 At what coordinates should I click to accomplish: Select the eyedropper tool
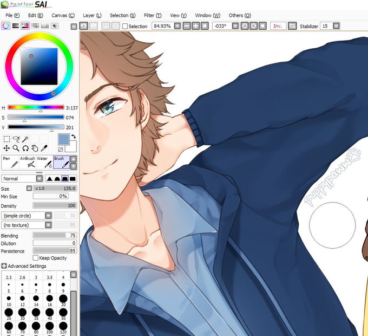tap(44, 148)
